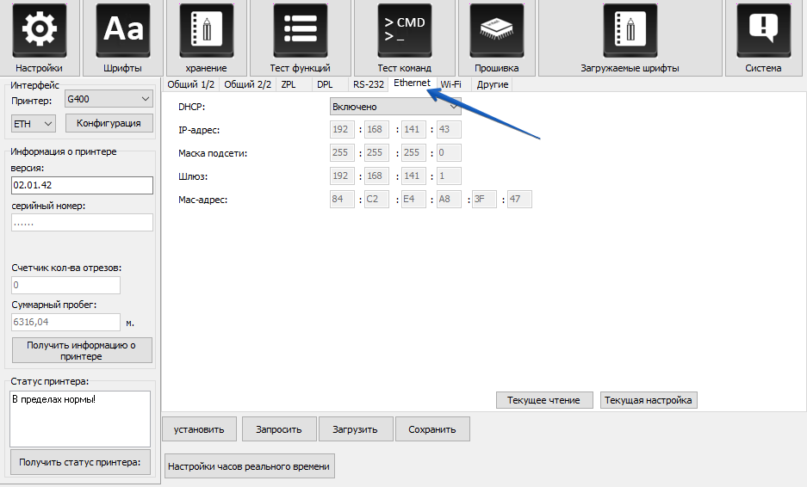Viewport: 807px width, 487px height.
Task: Open the Загружаемые шрифты icon
Action: 630,31
